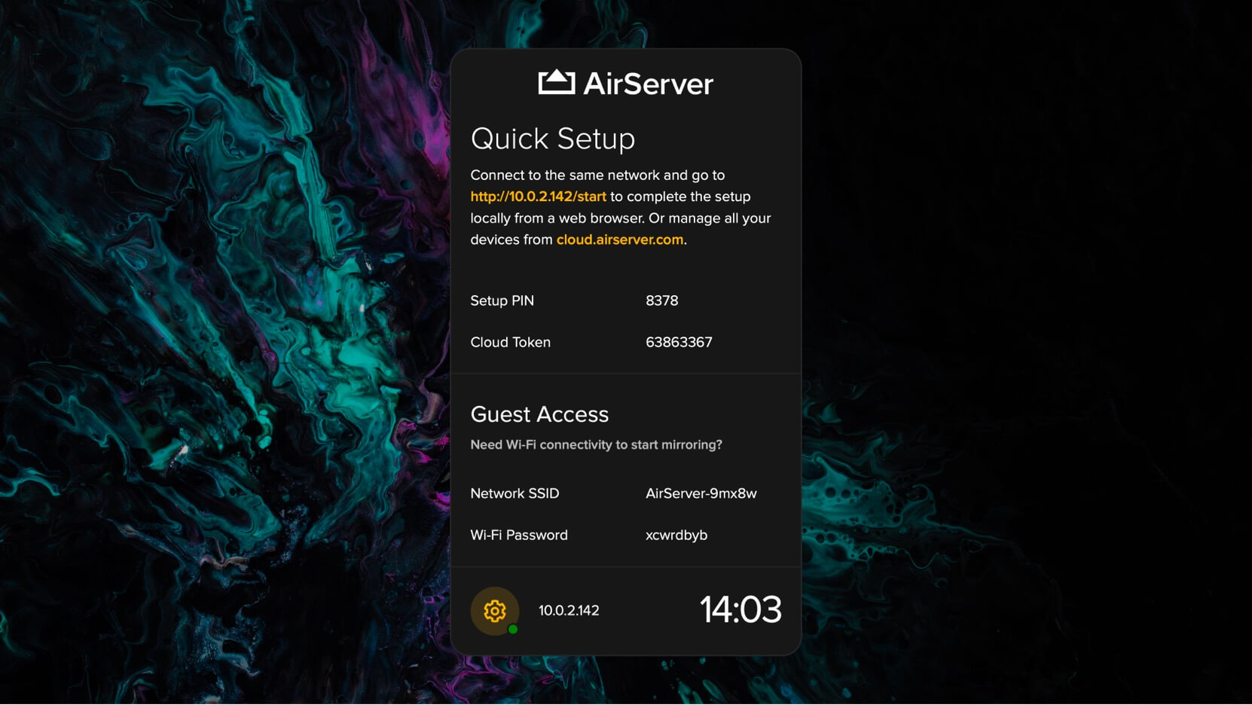The image size is (1252, 705).
Task: Select the network name AirServer-9mx8w
Action: coord(701,493)
